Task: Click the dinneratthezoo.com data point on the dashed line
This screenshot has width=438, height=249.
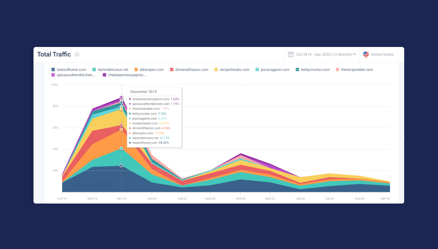Action: click(121, 125)
